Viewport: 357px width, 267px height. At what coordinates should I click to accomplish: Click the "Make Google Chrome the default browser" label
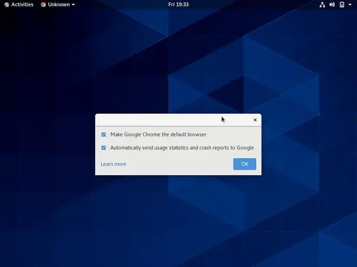[158, 134]
